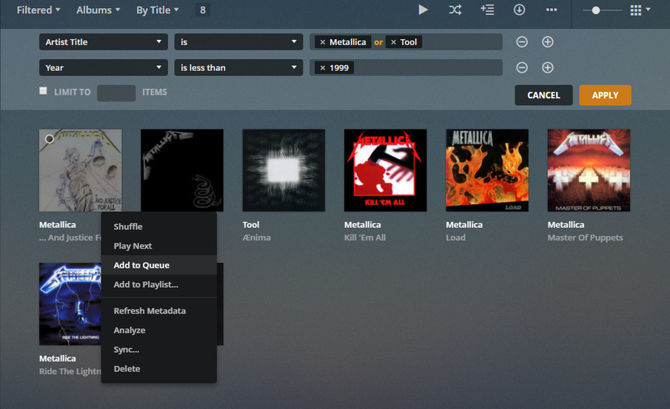Click the download/sync toolbar icon
The width and height of the screenshot is (670, 409).
coord(519,10)
